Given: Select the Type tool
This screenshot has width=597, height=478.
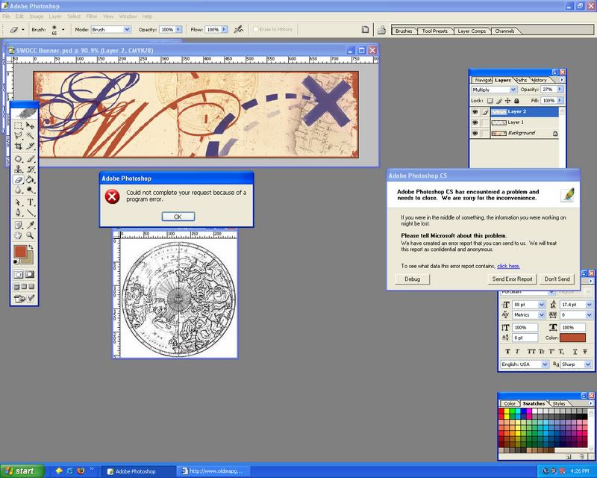Looking at the screenshot, I should pyautogui.click(x=30, y=202).
